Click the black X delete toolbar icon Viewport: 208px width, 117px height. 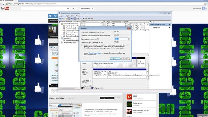81,19
